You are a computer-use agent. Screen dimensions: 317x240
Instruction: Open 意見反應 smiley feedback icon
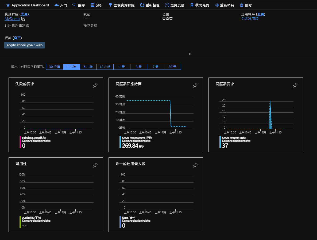point(167,5)
